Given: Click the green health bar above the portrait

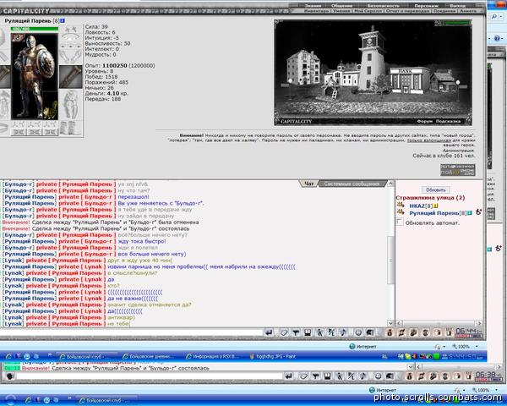Looking at the screenshot, I should [35, 29].
